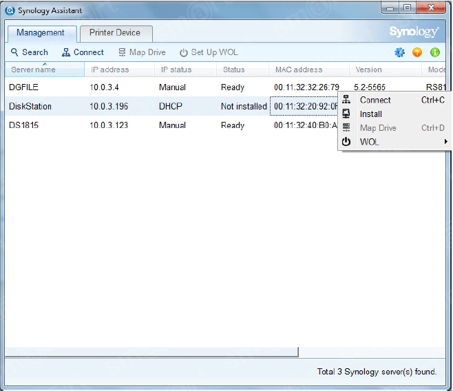Choose Map Drive in the context menu

click(394, 128)
